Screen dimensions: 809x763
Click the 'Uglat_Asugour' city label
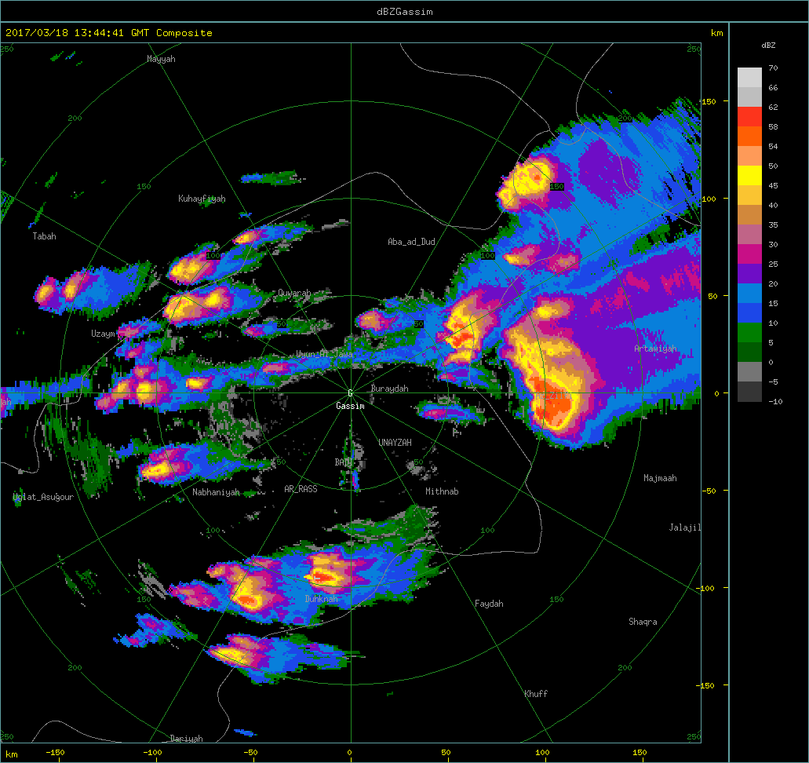43,497
